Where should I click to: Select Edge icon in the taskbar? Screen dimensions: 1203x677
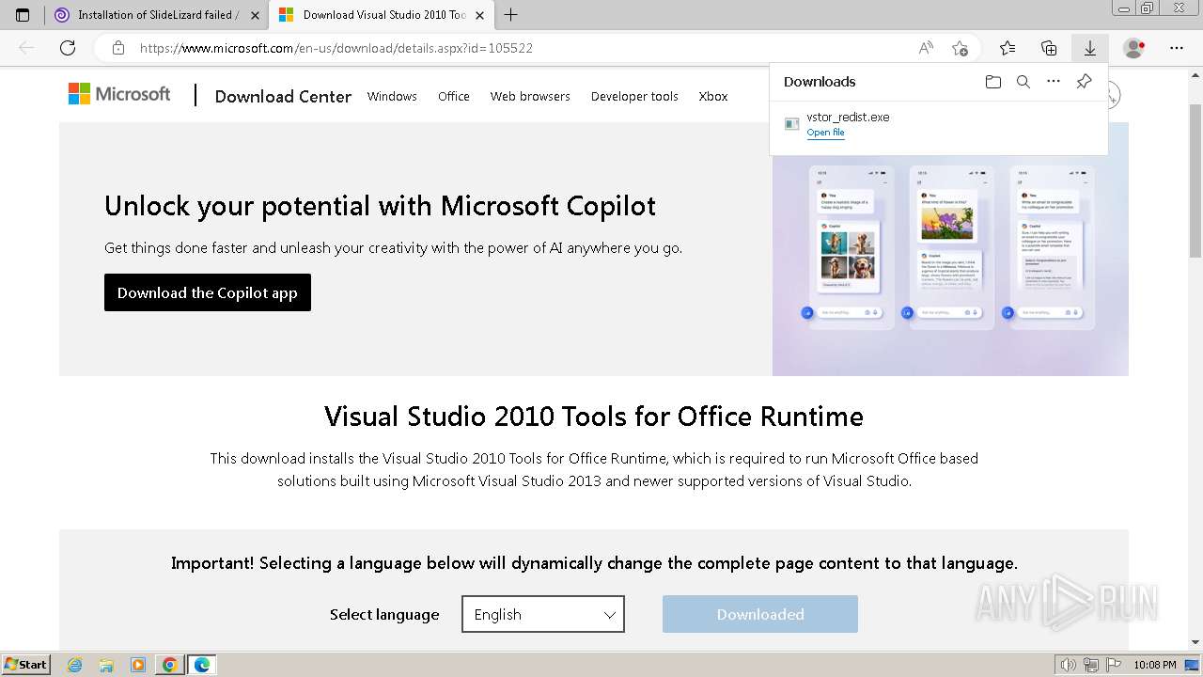click(x=202, y=665)
